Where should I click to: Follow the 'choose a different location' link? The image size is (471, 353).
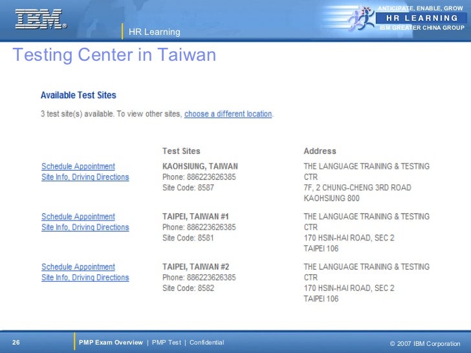228,114
